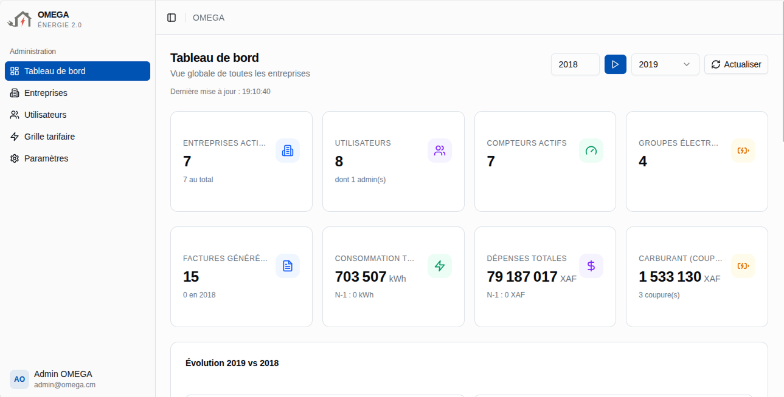784x397 pixels.
Task: Click the Dépenses Totales dollar icon
Action: 591,266
